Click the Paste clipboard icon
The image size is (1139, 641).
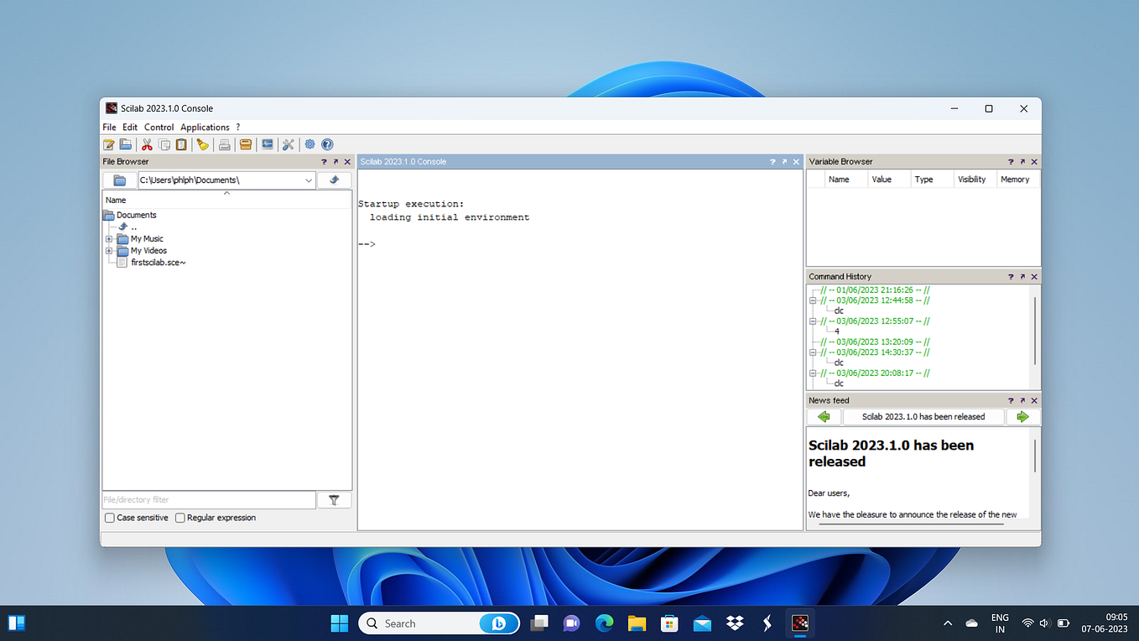coord(181,144)
